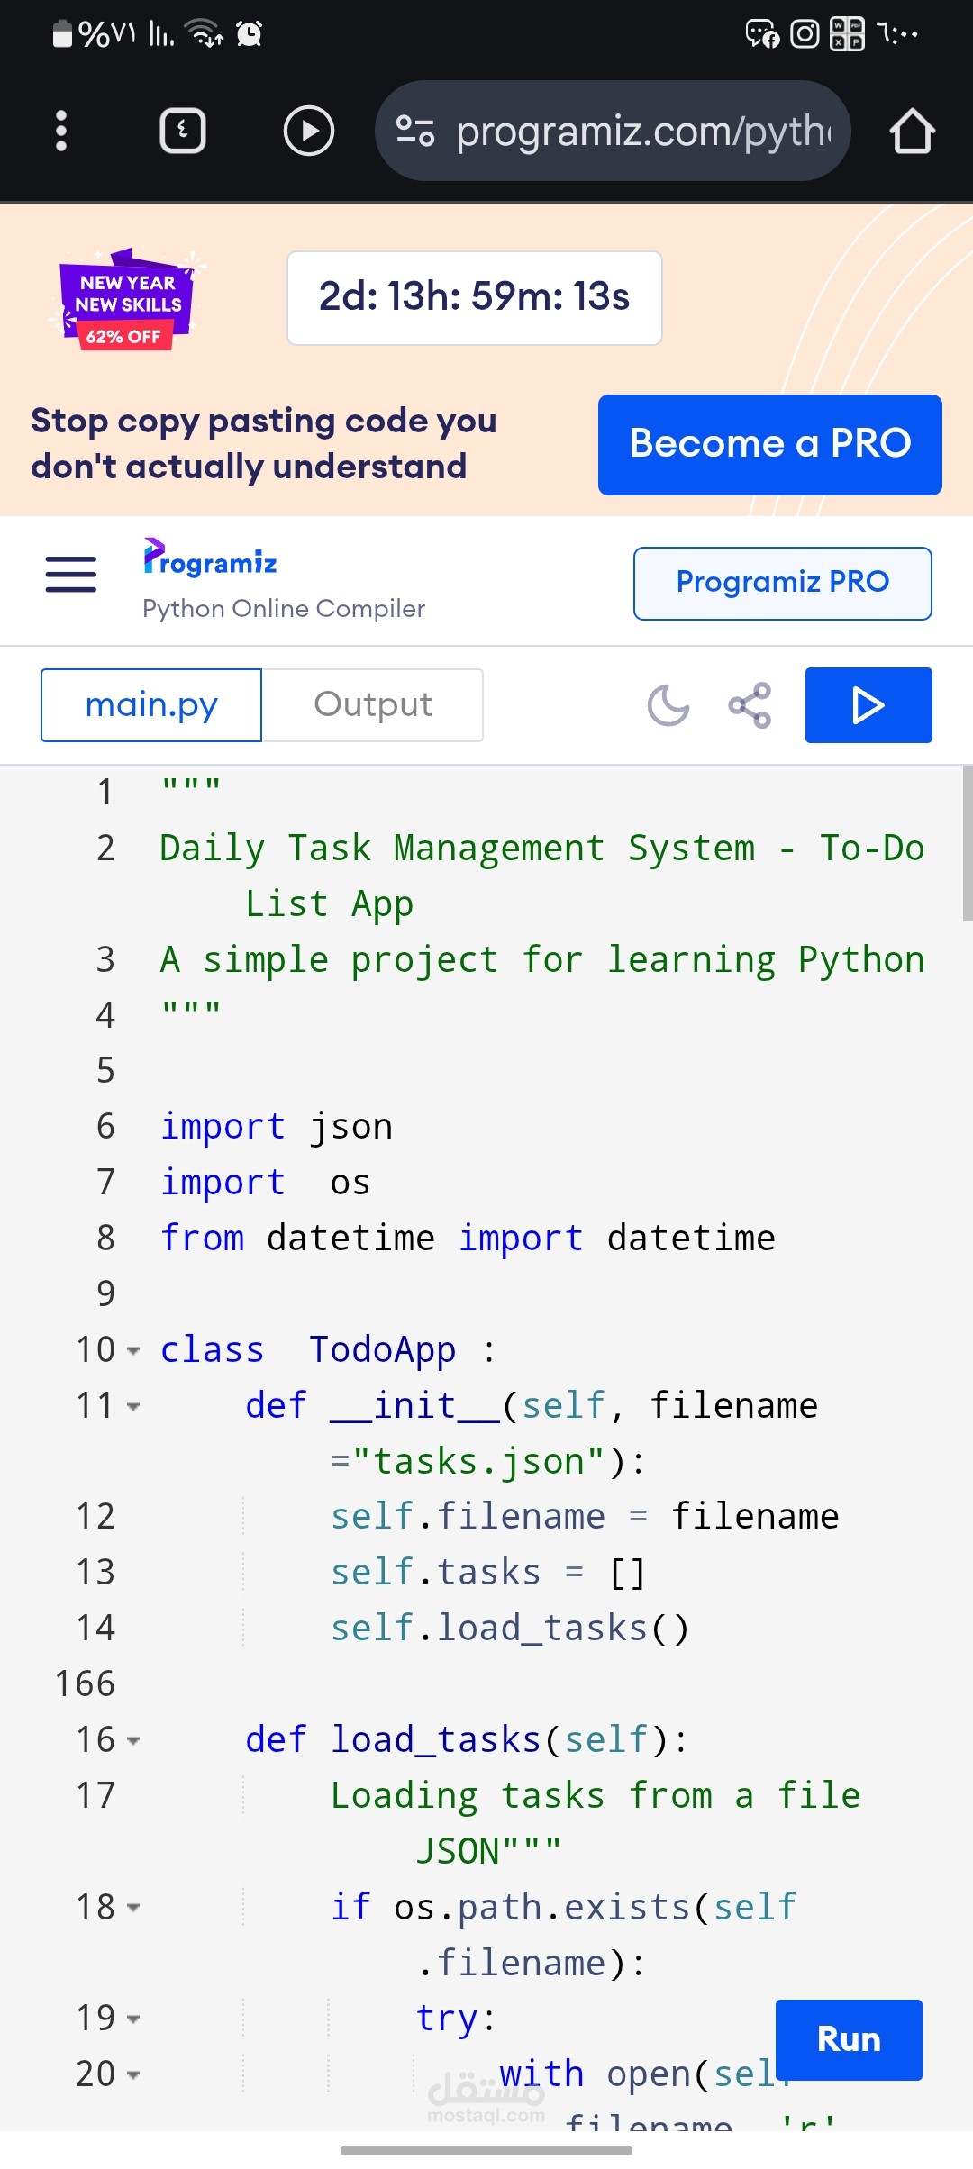The image size is (973, 2169).
Task: Tap the New Year New Skills badge
Action: (x=126, y=300)
